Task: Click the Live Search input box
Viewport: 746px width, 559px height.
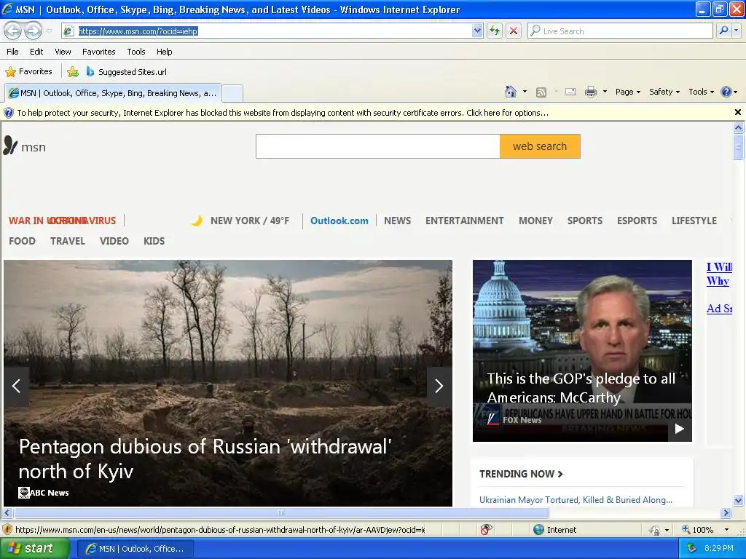Action: (620, 31)
